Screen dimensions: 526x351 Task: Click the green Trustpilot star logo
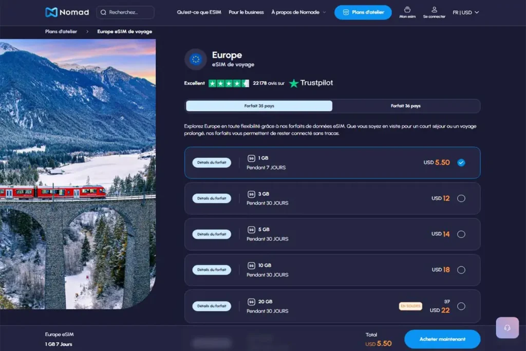294,83
